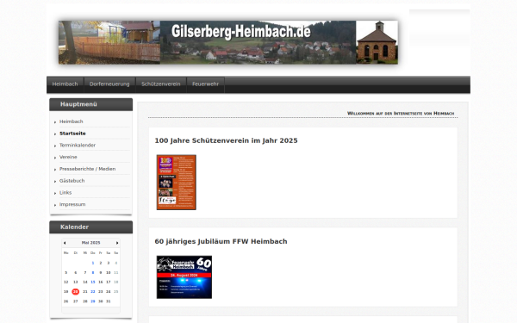This screenshot has width=517, height=323.
Task: Open Impressum in the Hauptmenü
Action: point(72,205)
